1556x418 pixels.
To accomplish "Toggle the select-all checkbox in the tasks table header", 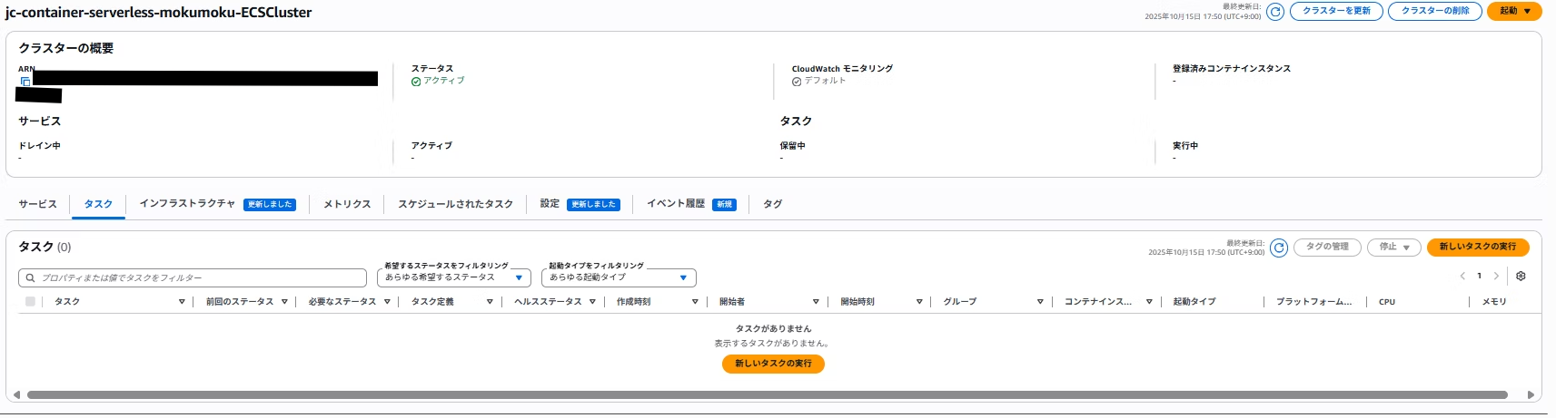I will coord(30,302).
